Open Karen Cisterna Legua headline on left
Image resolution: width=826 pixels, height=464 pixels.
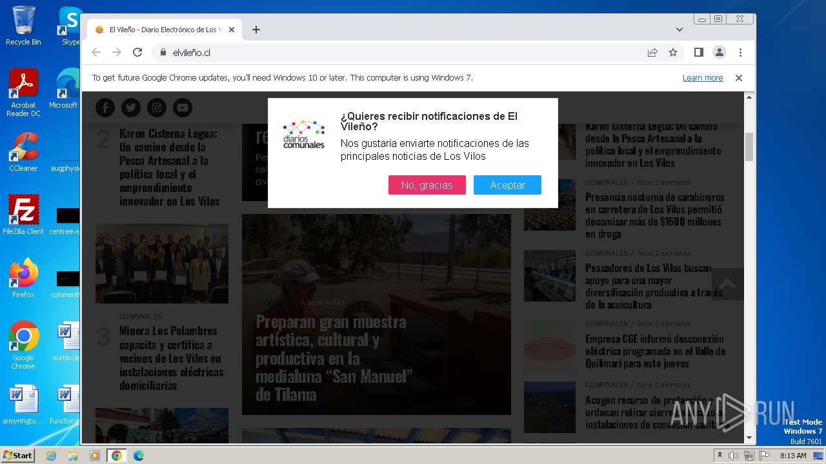[169, 168]
